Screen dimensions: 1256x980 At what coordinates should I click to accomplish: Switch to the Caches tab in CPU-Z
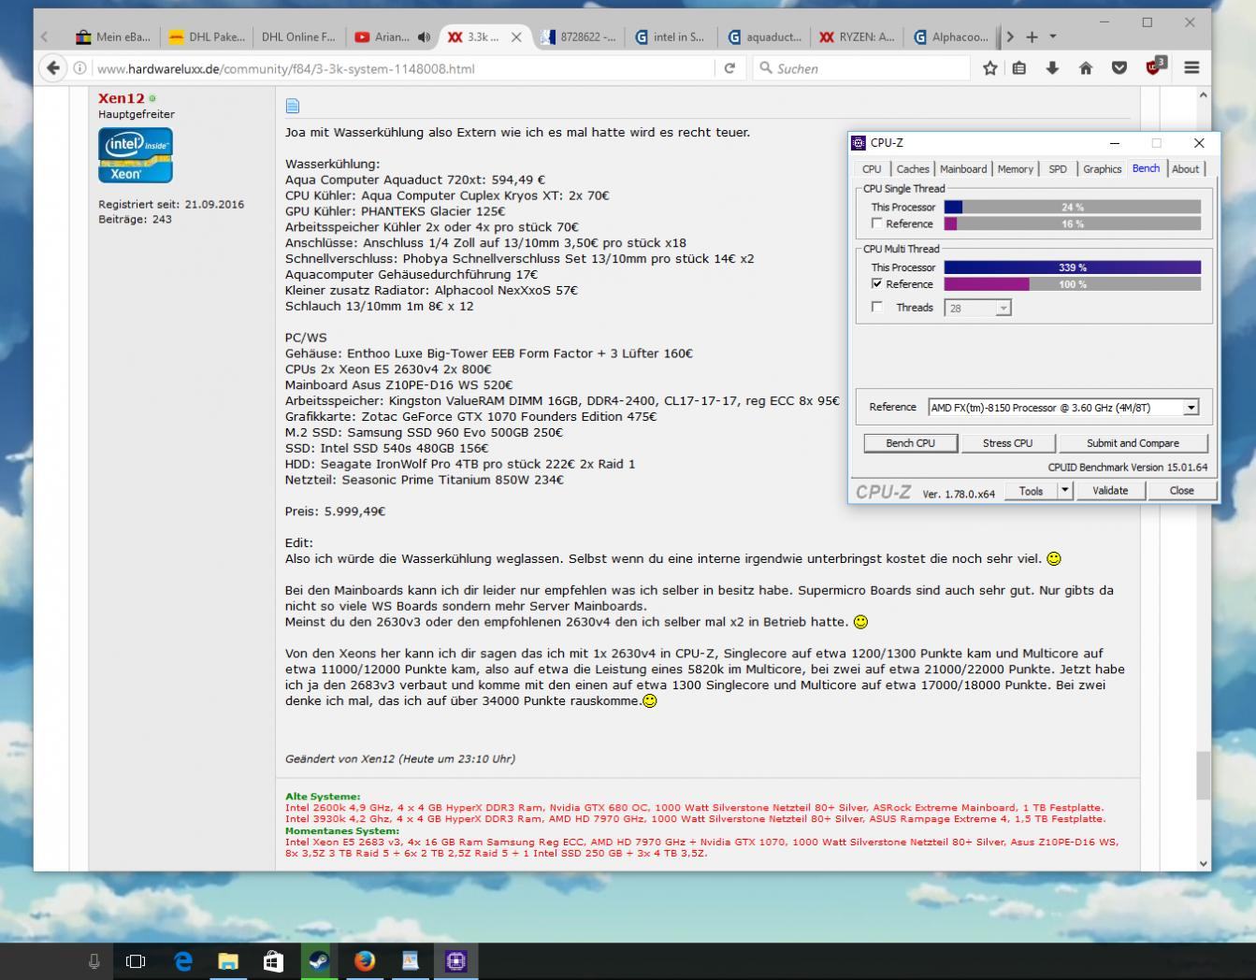point(913,169)
